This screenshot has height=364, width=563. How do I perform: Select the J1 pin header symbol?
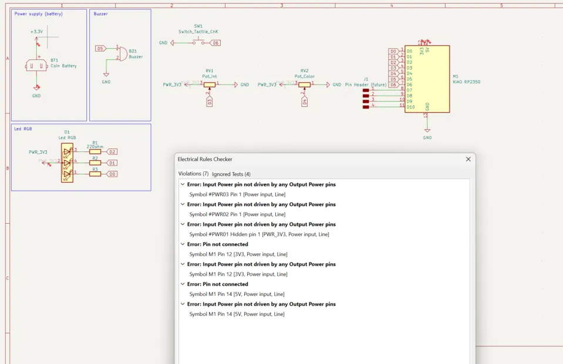tap(366, 99)
